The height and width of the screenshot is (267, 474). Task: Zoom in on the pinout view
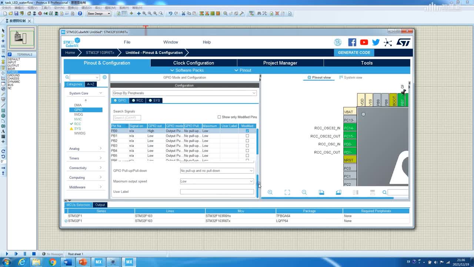point(270,192)
